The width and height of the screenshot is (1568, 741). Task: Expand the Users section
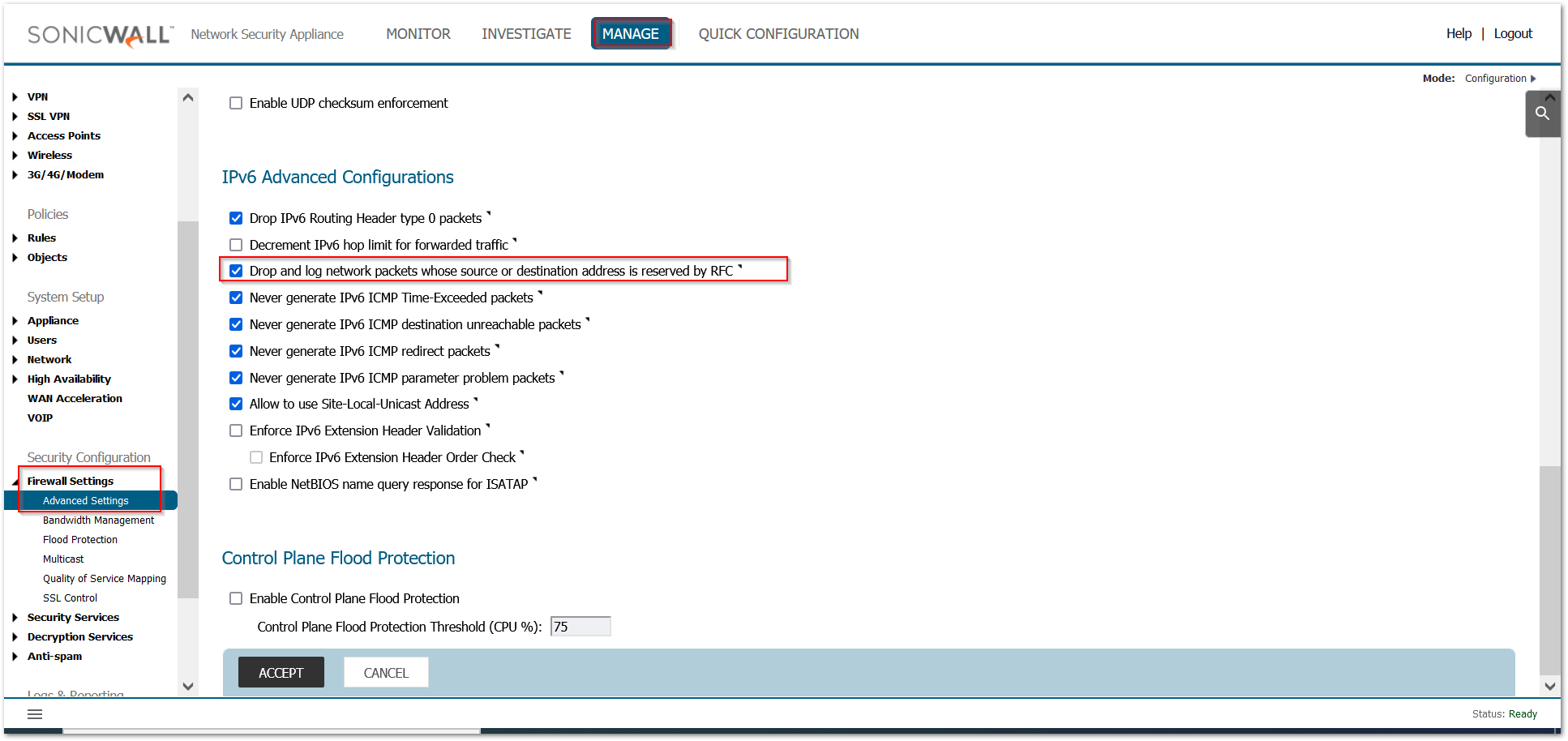coord(15,340)
